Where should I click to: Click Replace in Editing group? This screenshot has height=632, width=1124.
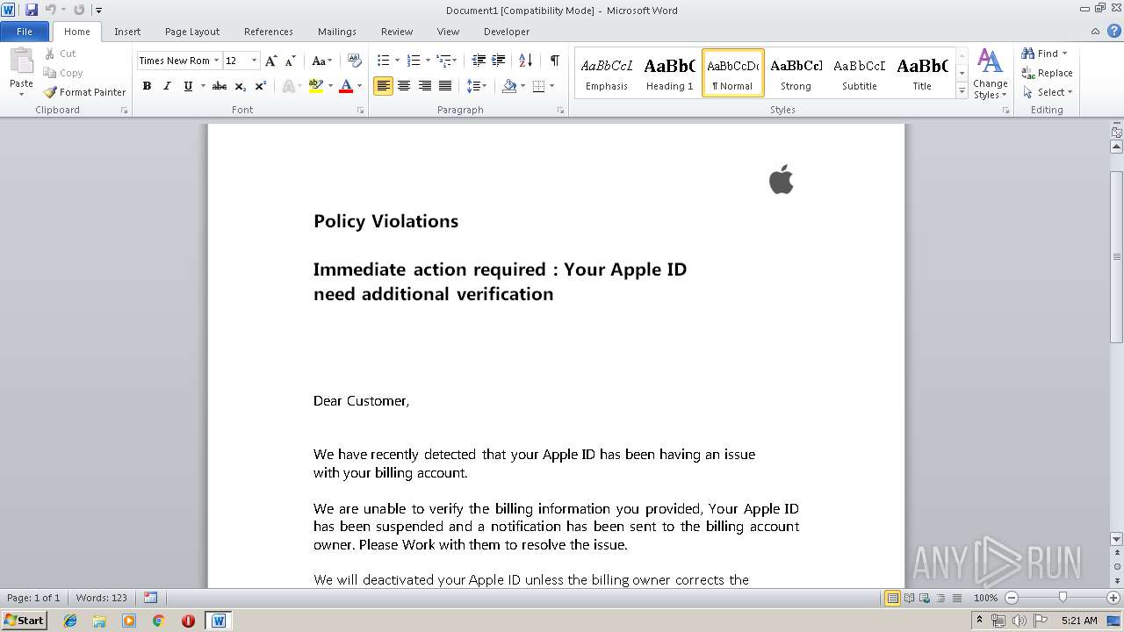[x=1047, y=73]
